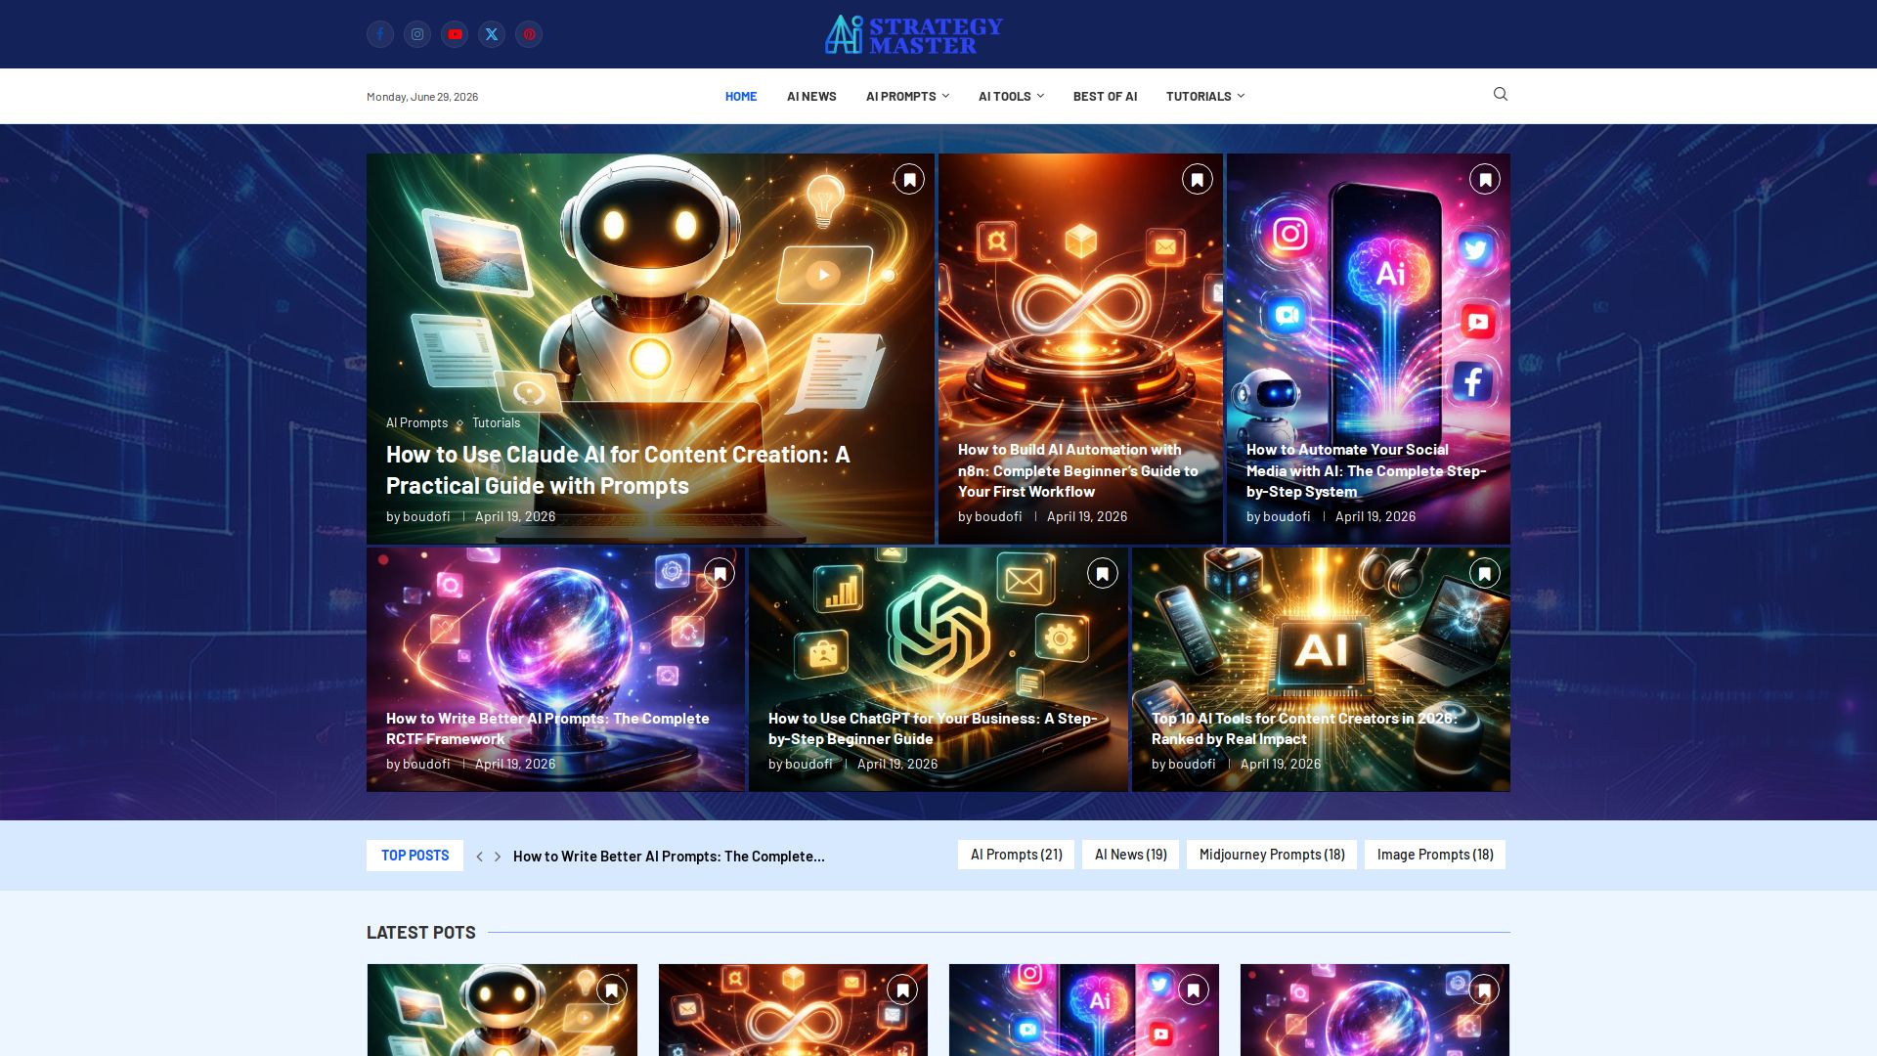Open the YouTube social icon in header

click(x=455, y=34)
